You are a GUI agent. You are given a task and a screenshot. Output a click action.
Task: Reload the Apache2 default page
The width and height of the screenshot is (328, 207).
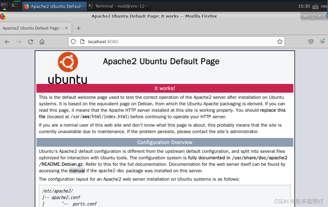[30, 42]
